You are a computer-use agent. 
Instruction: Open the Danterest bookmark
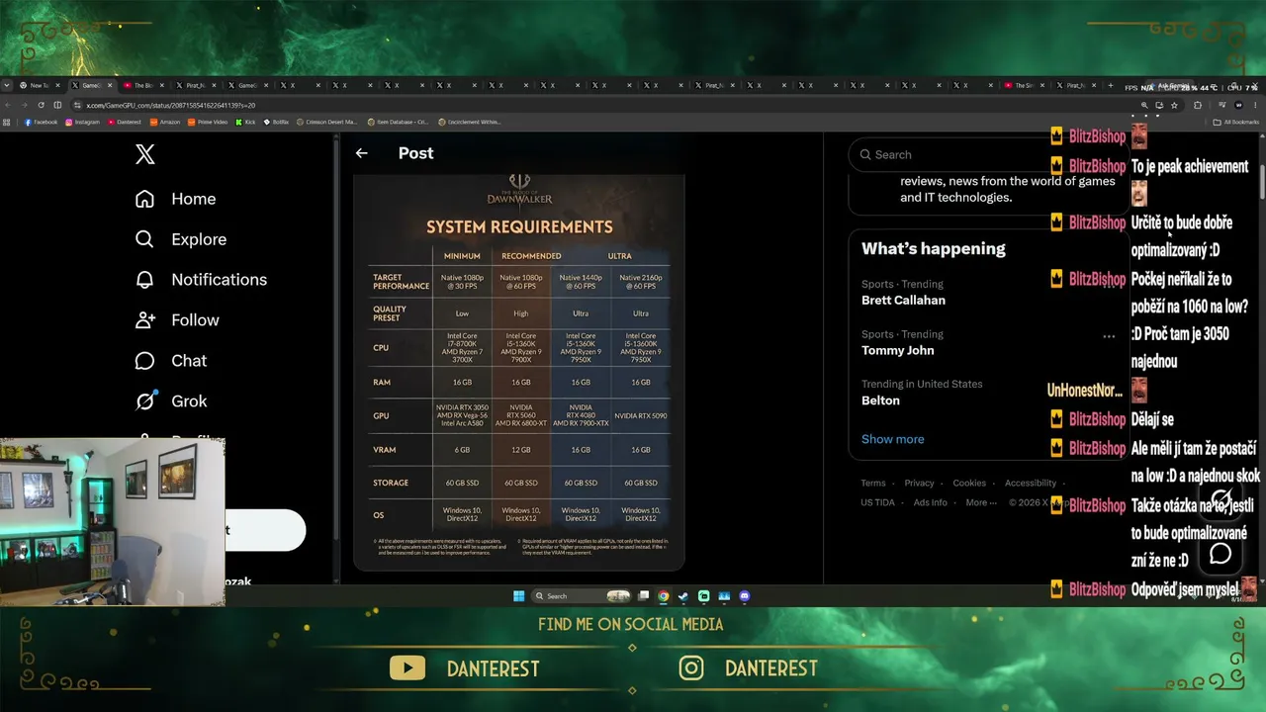click(x=124, y=122)
